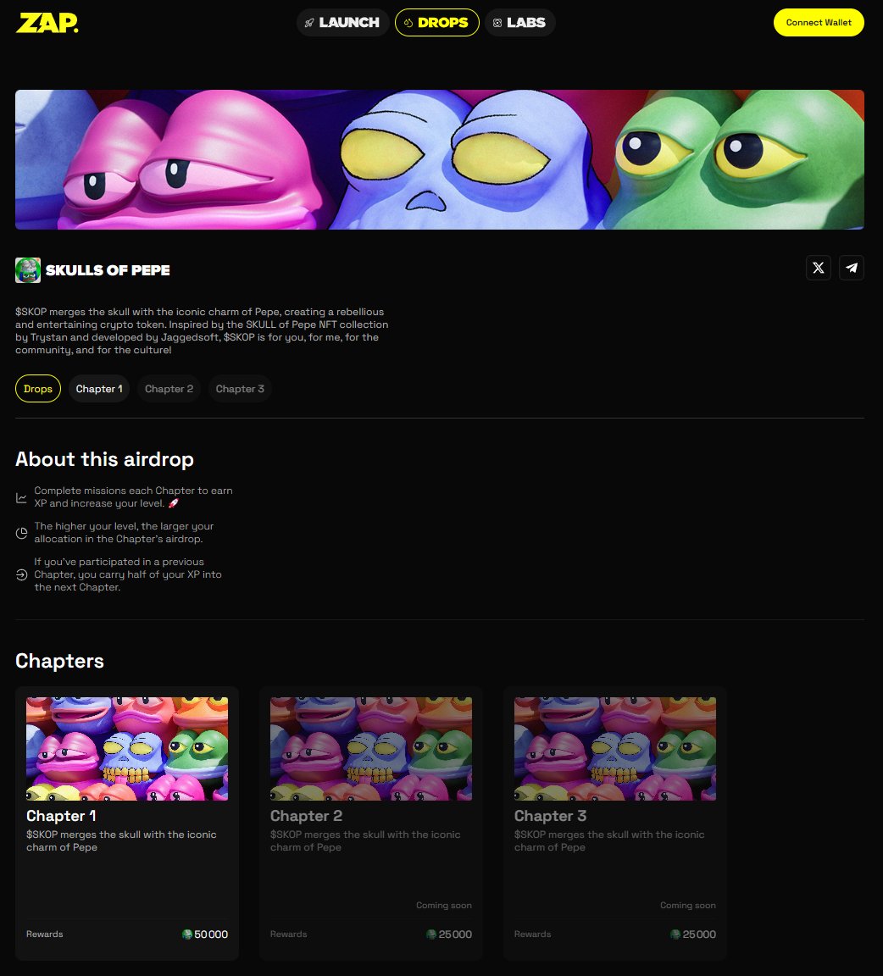Click the Chapter 1 card title
The width and height of the screenshot is (883, 976).
coord(61,815)
